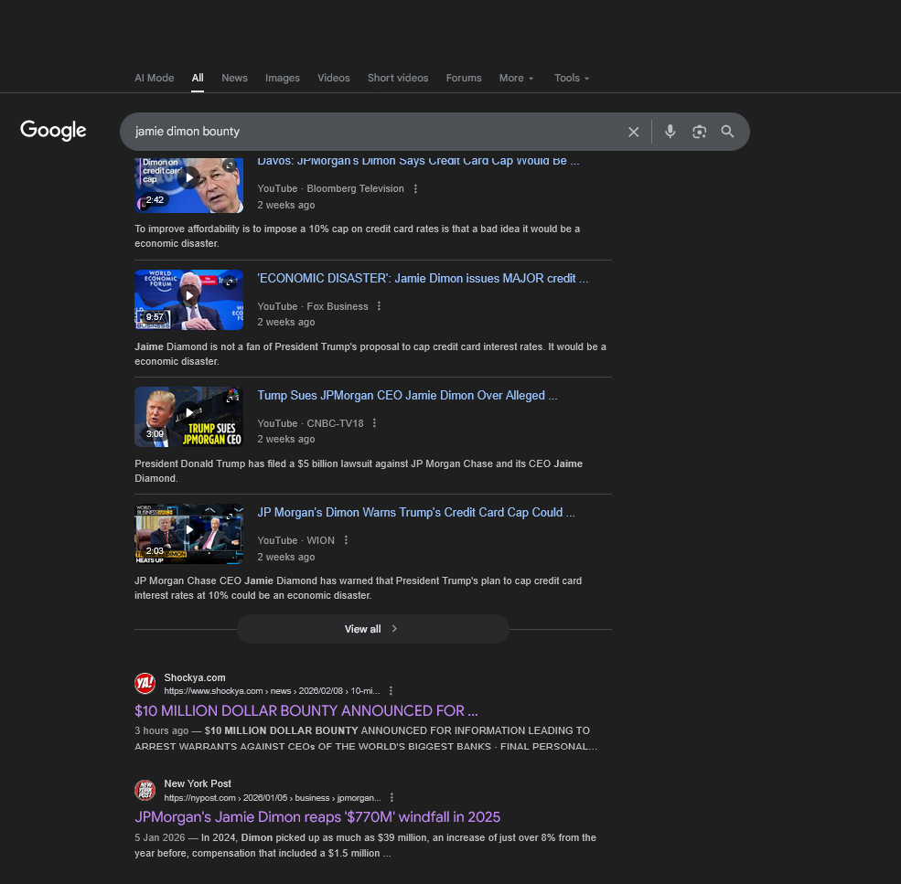Click the Google logo
This screenshot has height=884, width=901.
53,131
